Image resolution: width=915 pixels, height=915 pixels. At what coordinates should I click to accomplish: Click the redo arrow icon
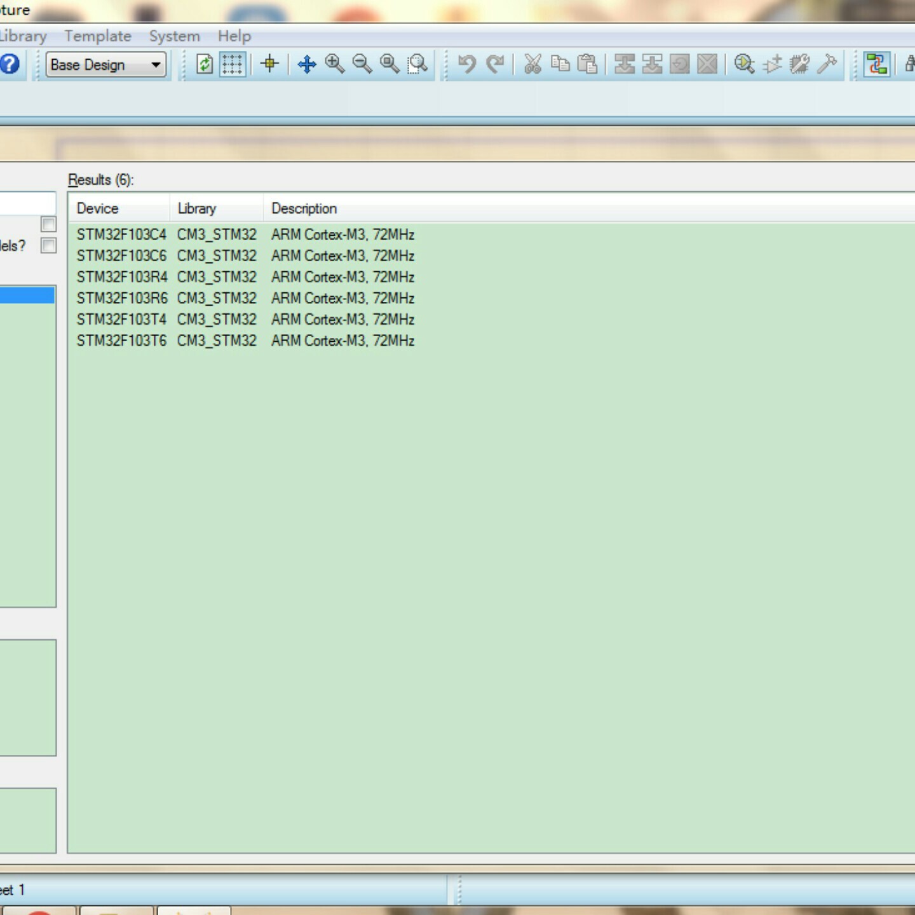click(495, 64)
